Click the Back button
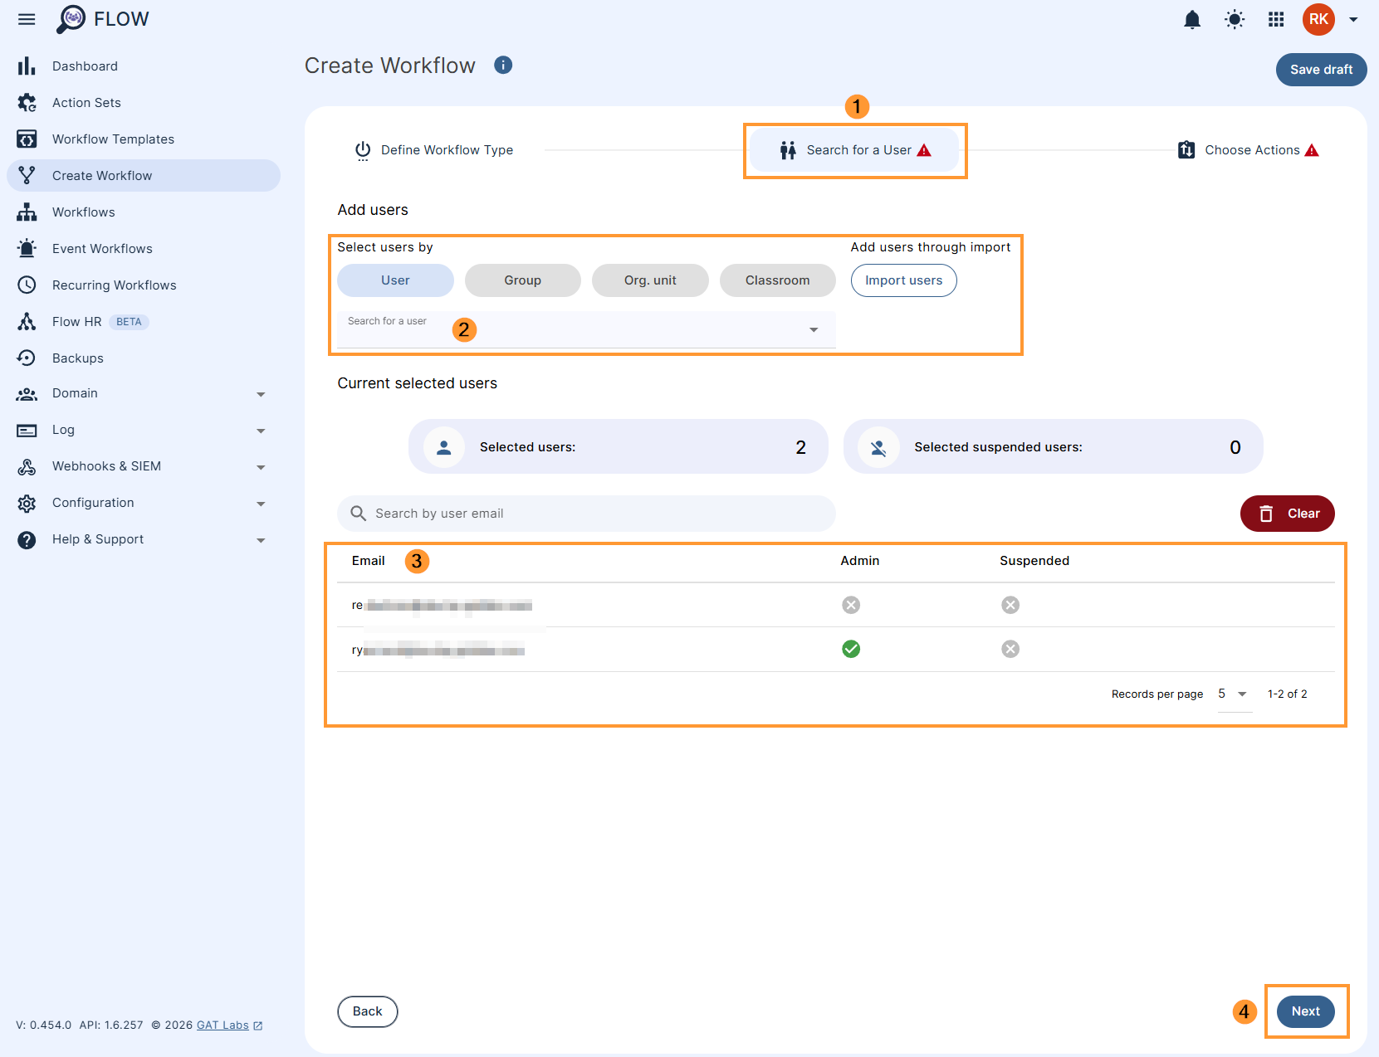Screen dimensions: 1379x1057 367,1011
